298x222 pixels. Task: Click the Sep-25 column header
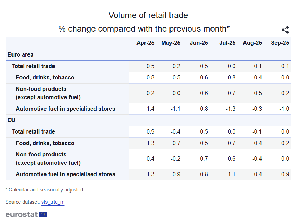tap(280, 43)
